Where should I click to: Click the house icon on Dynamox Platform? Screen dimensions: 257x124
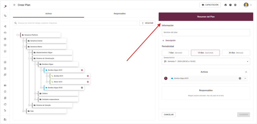[23, 35]
